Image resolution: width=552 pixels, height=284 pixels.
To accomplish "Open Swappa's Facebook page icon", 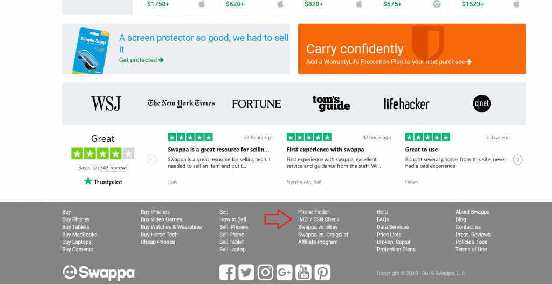I will click(227, 272).
